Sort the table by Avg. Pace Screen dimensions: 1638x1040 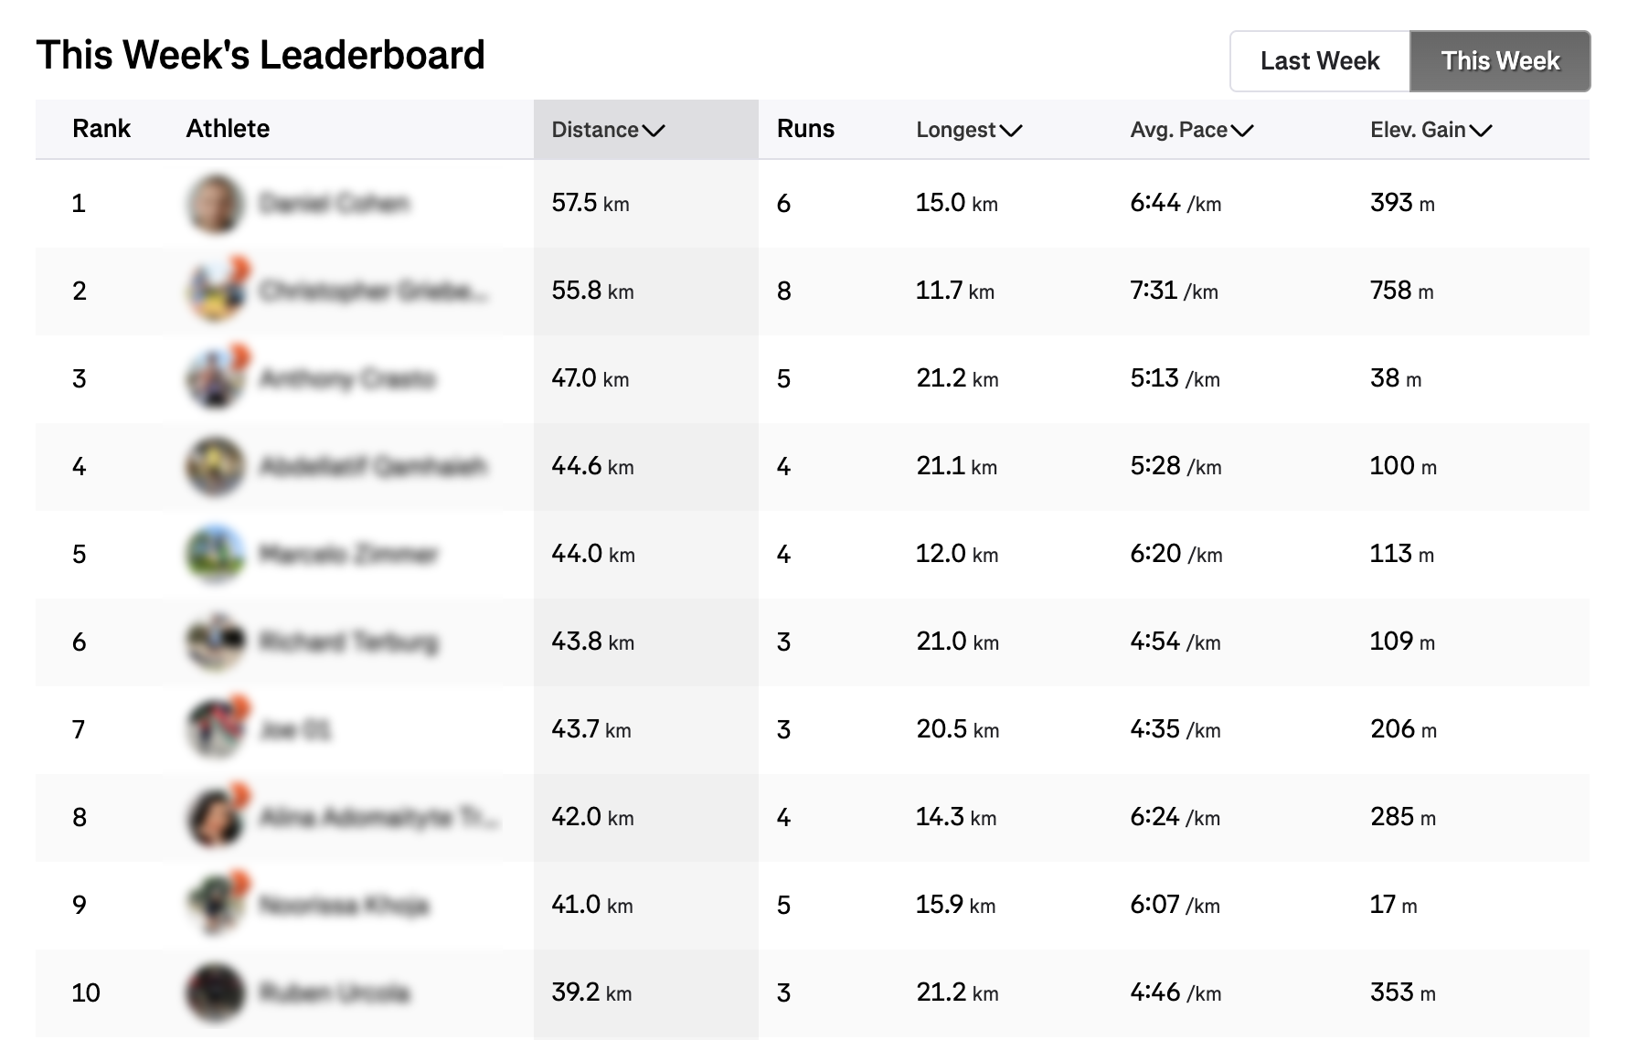pos(1190,130)
